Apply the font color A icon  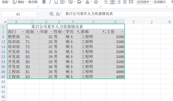[x=87, y=2]
